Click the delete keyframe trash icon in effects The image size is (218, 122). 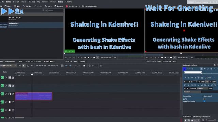click(202, 78)
